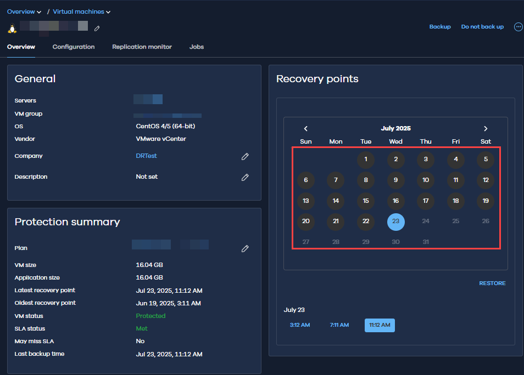524x375 pixels.
Task: Select July 17 in the calendar
Action: pyautogui.click(x=426, y=201)
